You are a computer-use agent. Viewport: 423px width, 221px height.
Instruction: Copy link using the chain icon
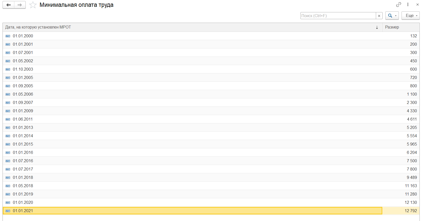399,5
